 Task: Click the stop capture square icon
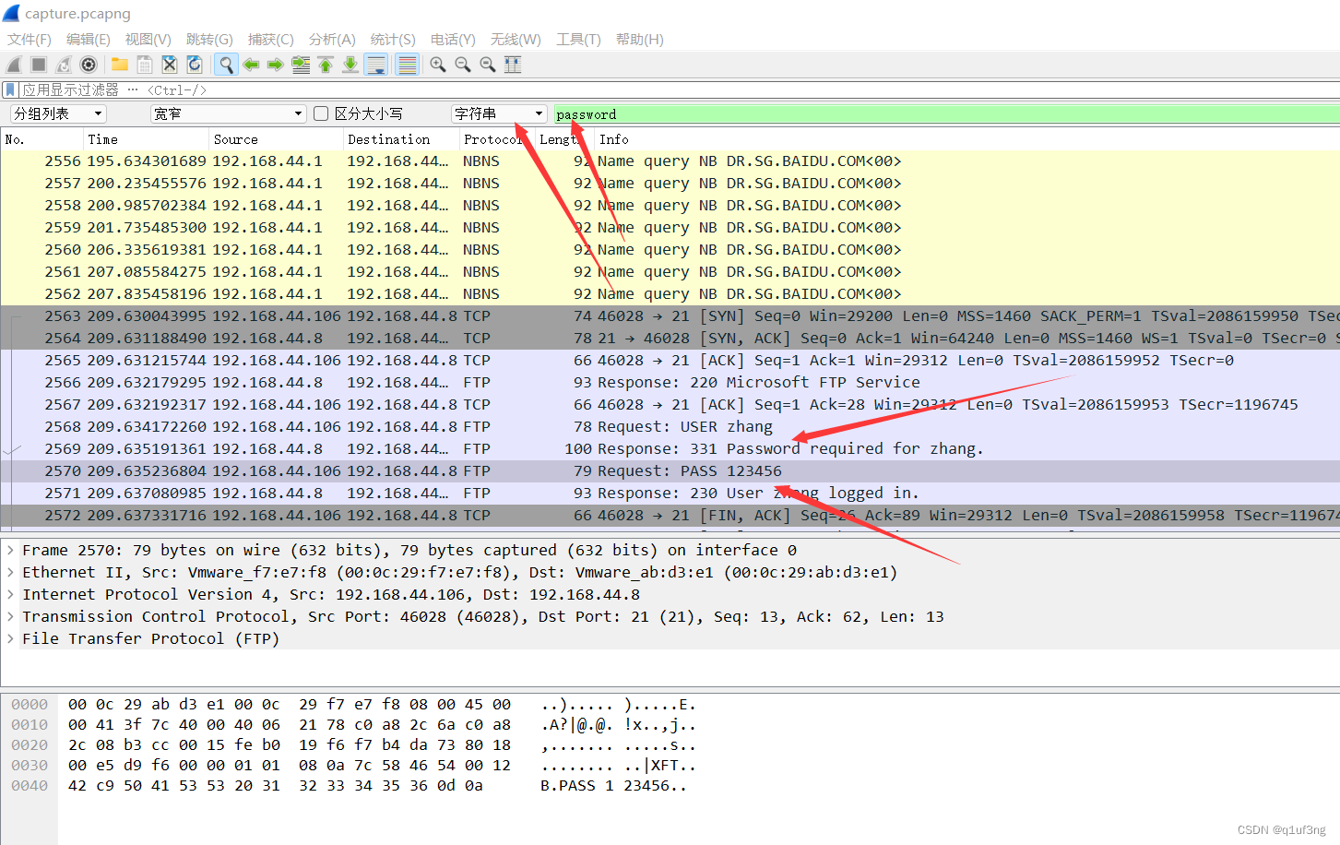[x=39, y=65]
